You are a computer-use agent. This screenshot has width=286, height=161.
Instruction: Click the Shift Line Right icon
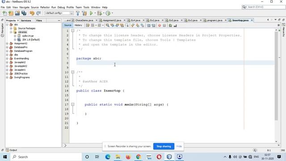tap(153, 25)
